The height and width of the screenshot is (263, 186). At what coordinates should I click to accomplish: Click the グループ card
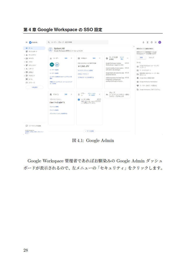pyautogui.click(x=117, y=95)
